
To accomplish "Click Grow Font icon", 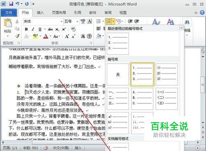I will coord(67,37).
